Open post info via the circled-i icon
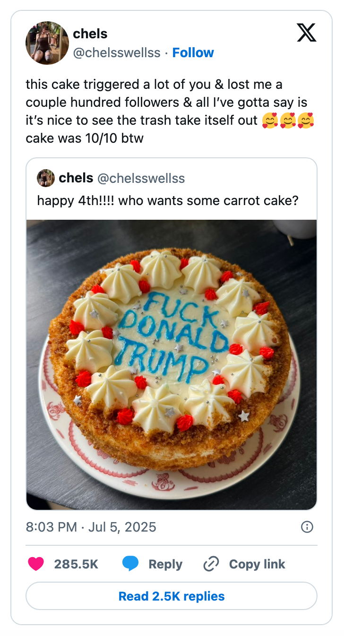 (x=307, y=527)
